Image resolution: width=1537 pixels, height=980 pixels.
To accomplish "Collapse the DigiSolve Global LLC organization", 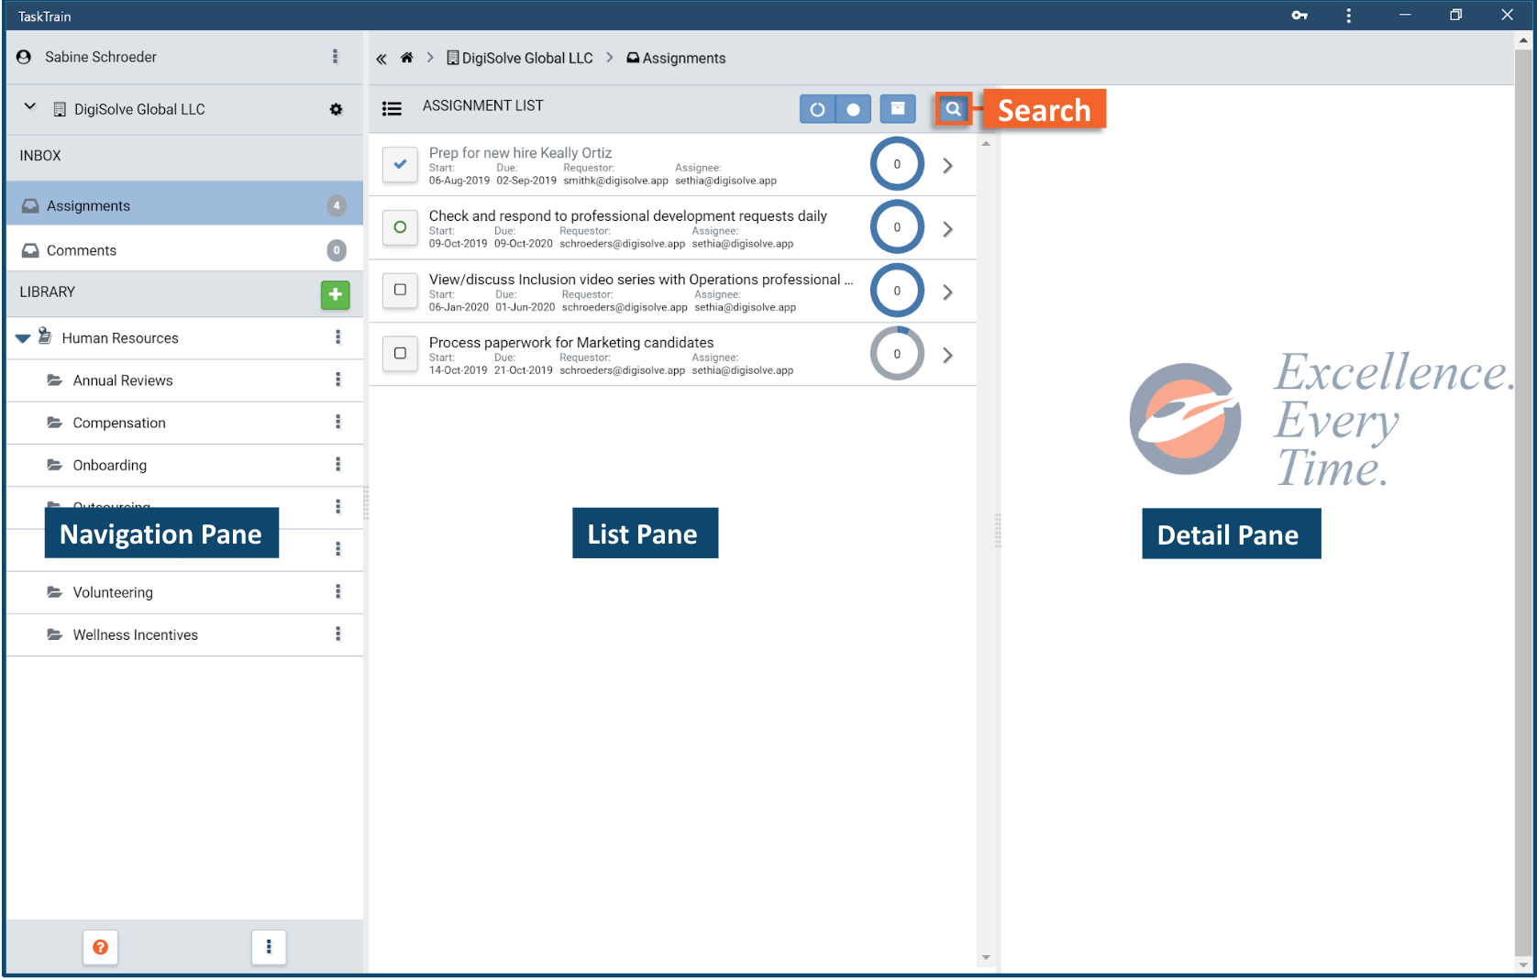I will [30, 107].
